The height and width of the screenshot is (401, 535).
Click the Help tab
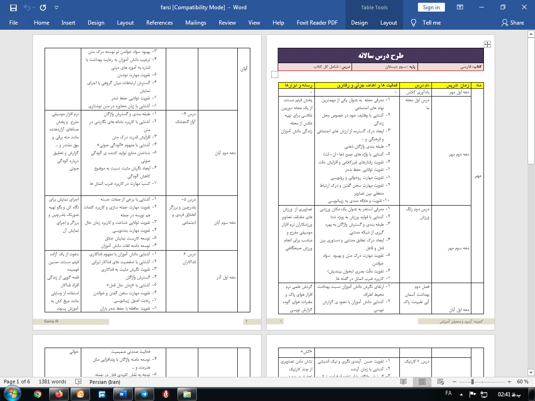[278, 22]
